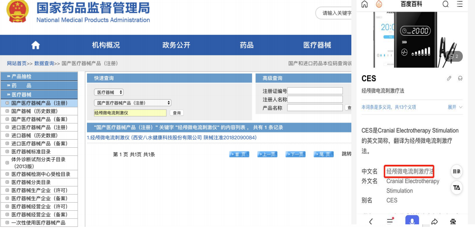Tap the Baidu Baike home icon at top
This screenshot has height=232, width=475.
(x=365, y=4)
